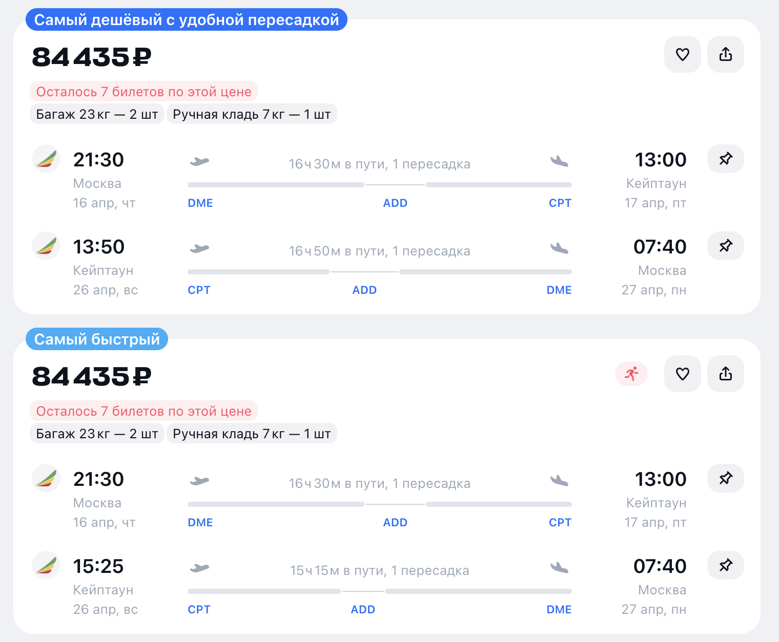The height and width of the screenshot is (642, 779).
Task: Click the ADD layover code on 13:50 flight
Action: (364, 290)
